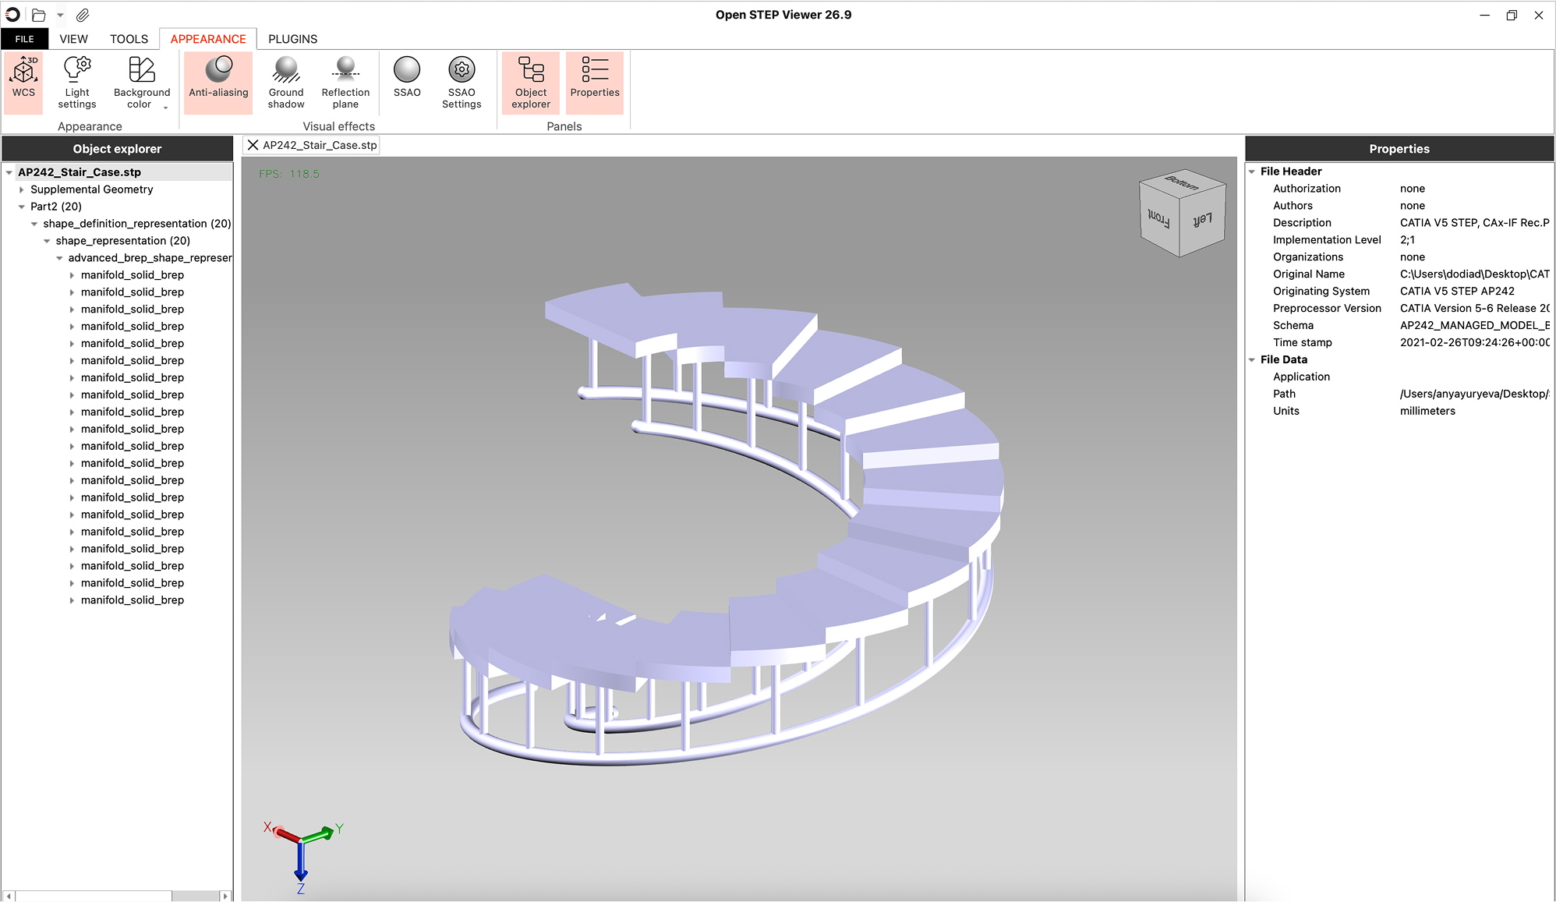Turn on SSAO effect

coord(407,78)
